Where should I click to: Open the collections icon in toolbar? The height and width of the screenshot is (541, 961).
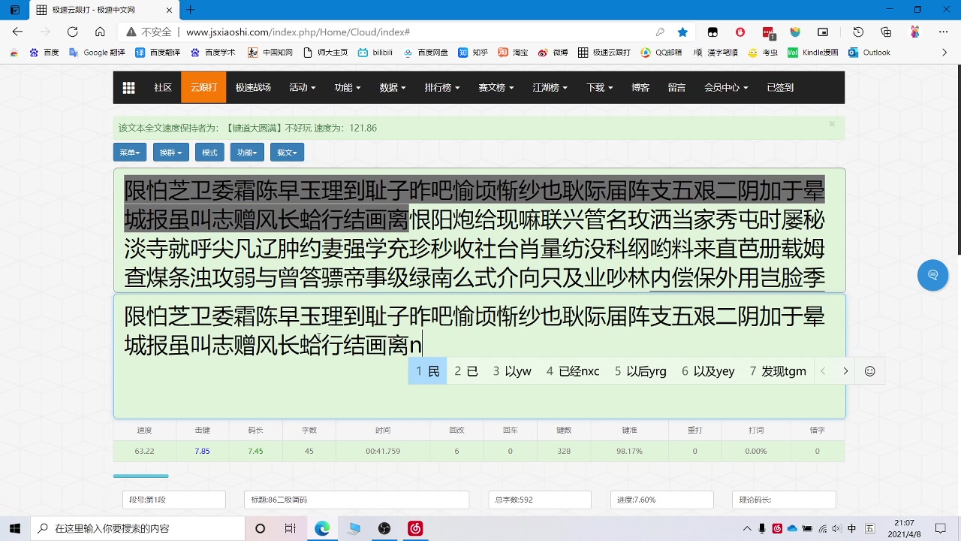coord(886,32)
